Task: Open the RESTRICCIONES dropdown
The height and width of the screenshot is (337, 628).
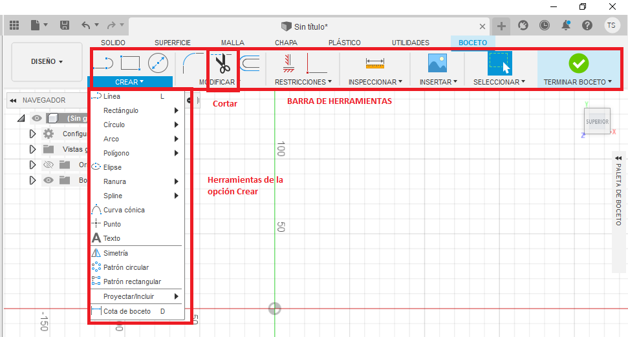Action: 303,82
